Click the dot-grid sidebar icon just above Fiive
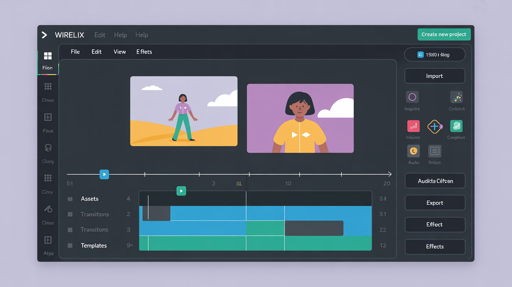 tap(48, 87)
